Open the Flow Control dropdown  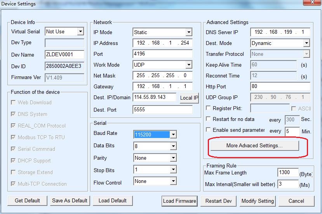173,181
